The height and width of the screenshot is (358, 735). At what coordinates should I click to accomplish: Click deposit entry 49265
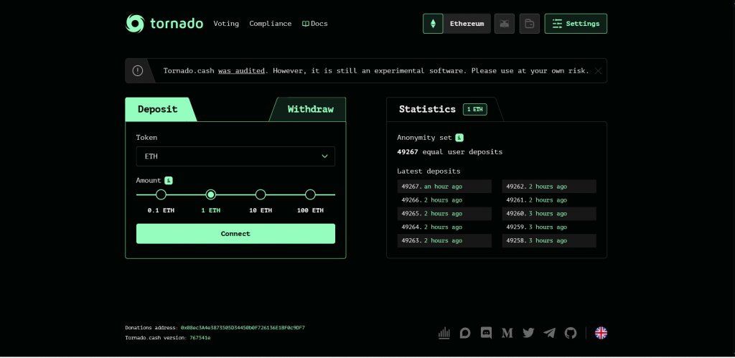pyautogui.click(x=444, y=214)
